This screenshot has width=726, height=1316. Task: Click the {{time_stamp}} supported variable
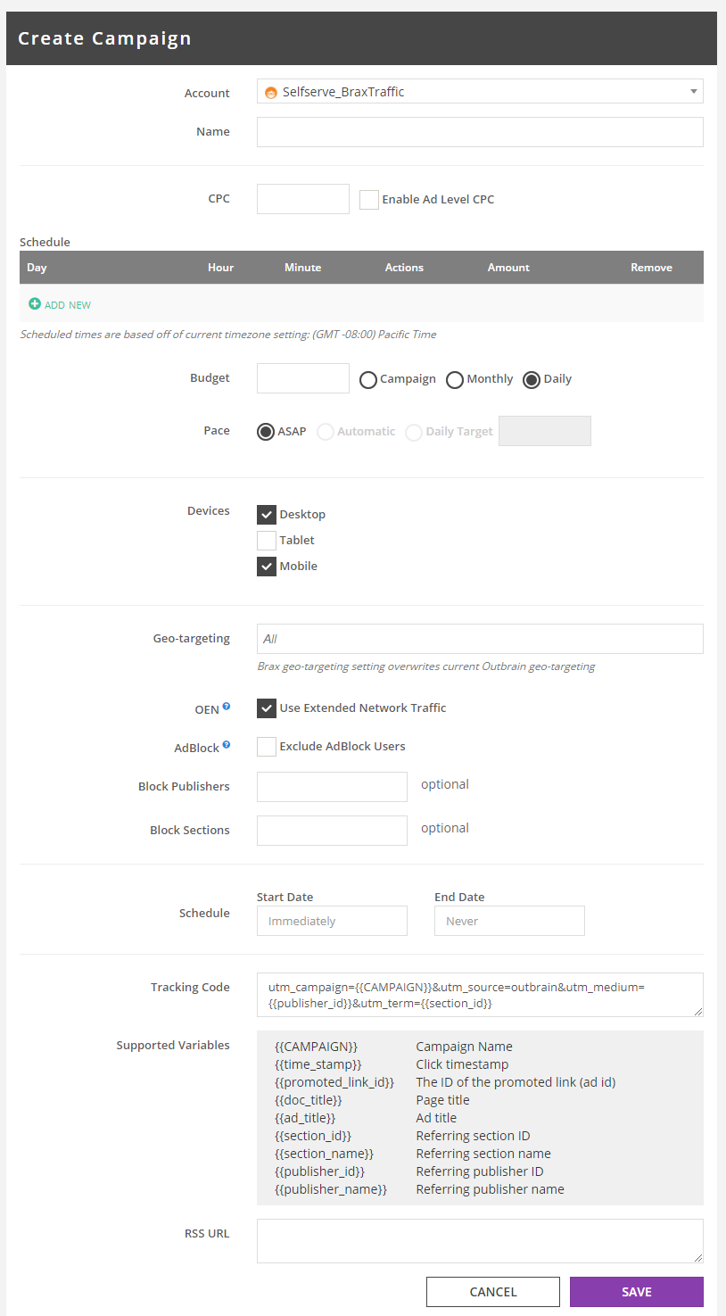pyautogui.click(x=318, y=1064)
